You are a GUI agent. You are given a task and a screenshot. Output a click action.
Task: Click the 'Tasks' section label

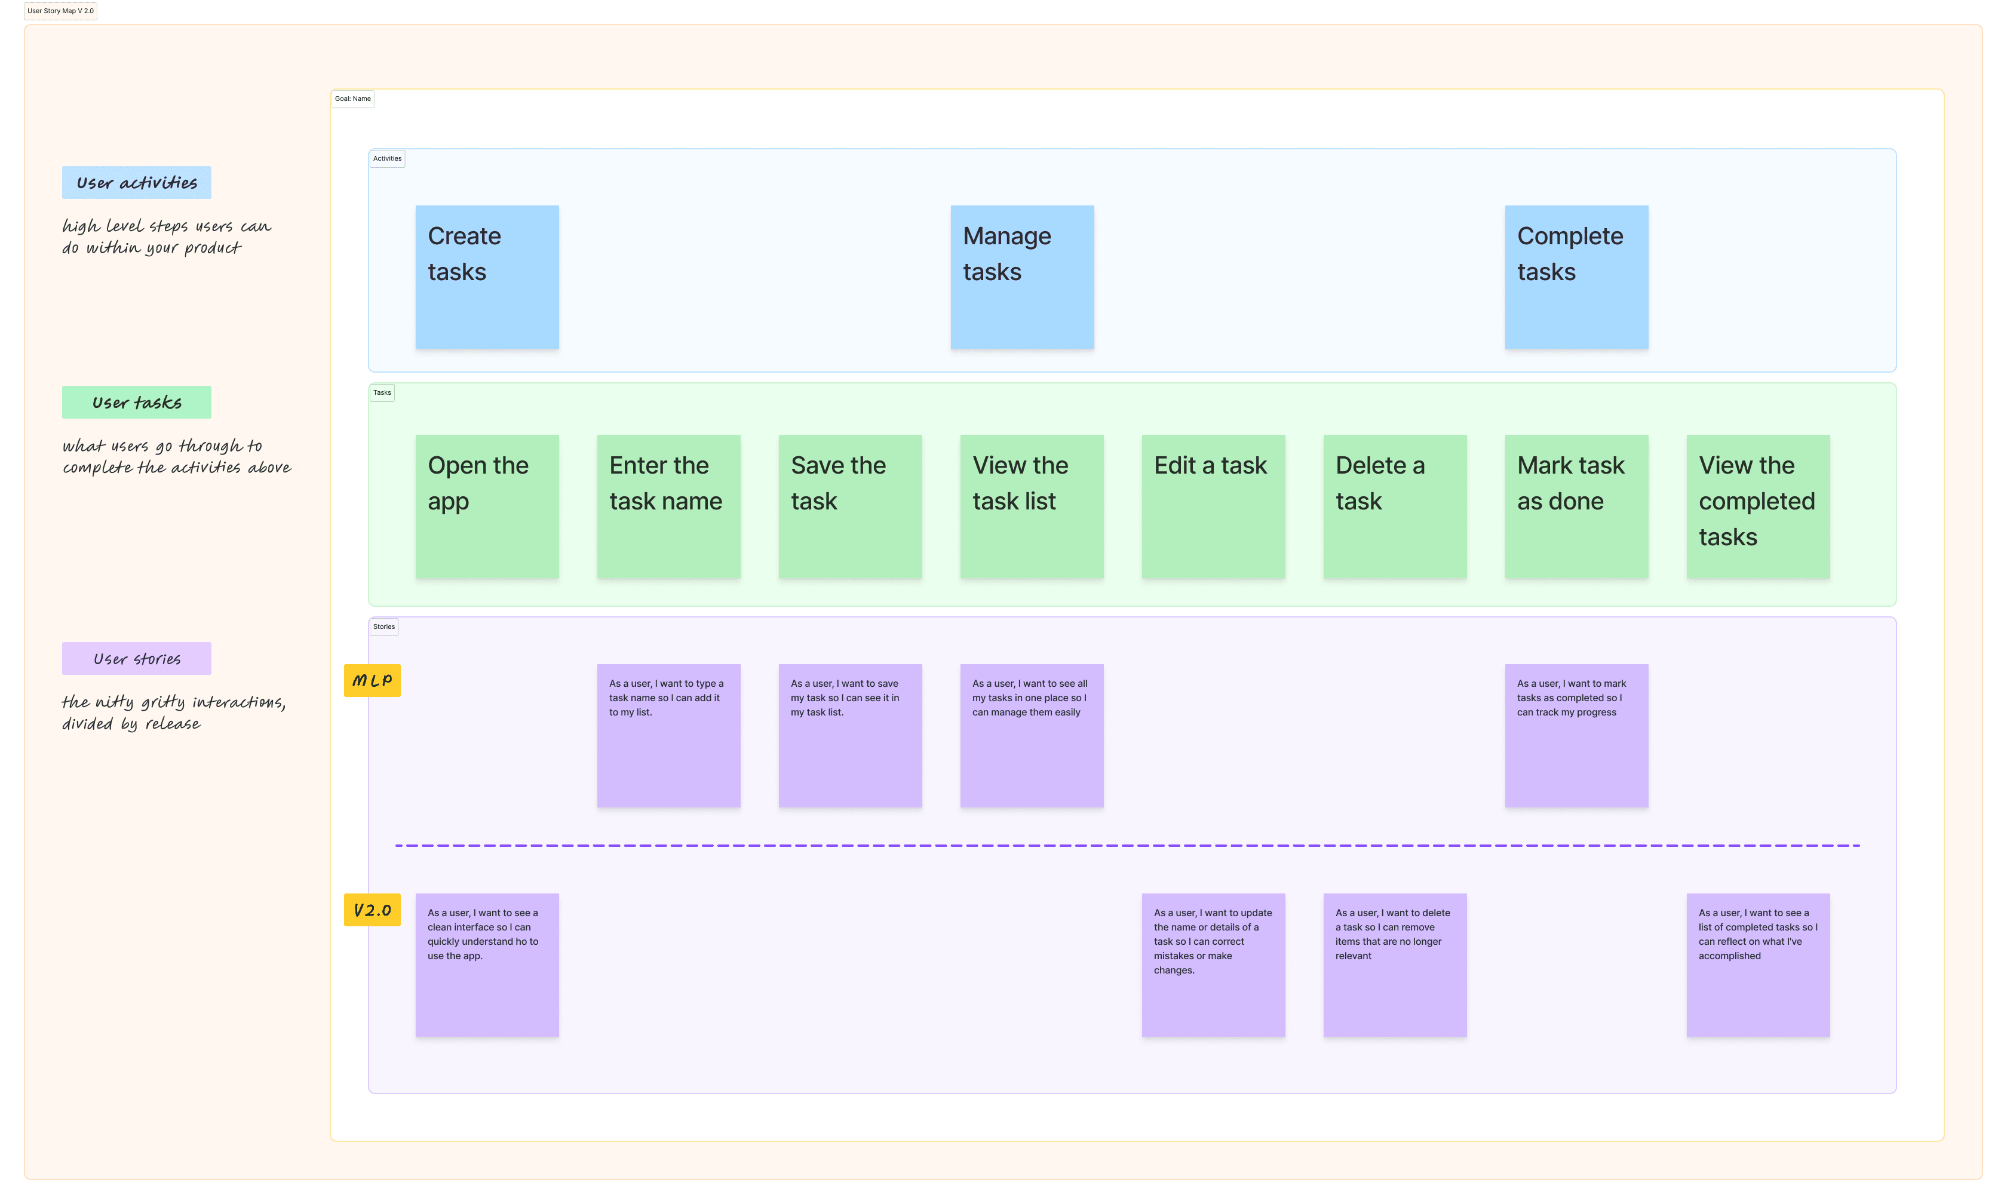382,393
